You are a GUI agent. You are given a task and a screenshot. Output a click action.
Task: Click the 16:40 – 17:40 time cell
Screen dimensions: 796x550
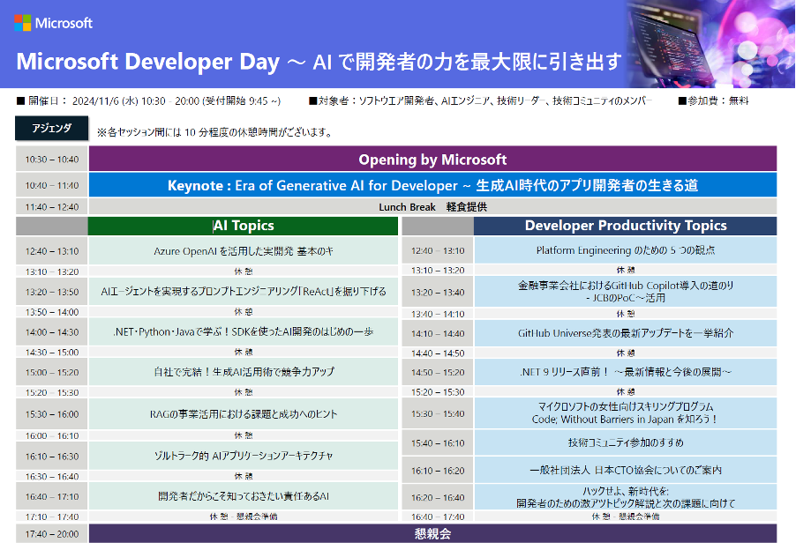(x=438, y=517)
